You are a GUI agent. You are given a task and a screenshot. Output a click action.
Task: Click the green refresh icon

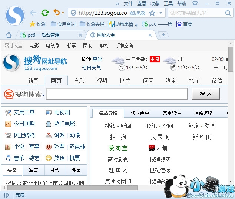pos(45,13)
